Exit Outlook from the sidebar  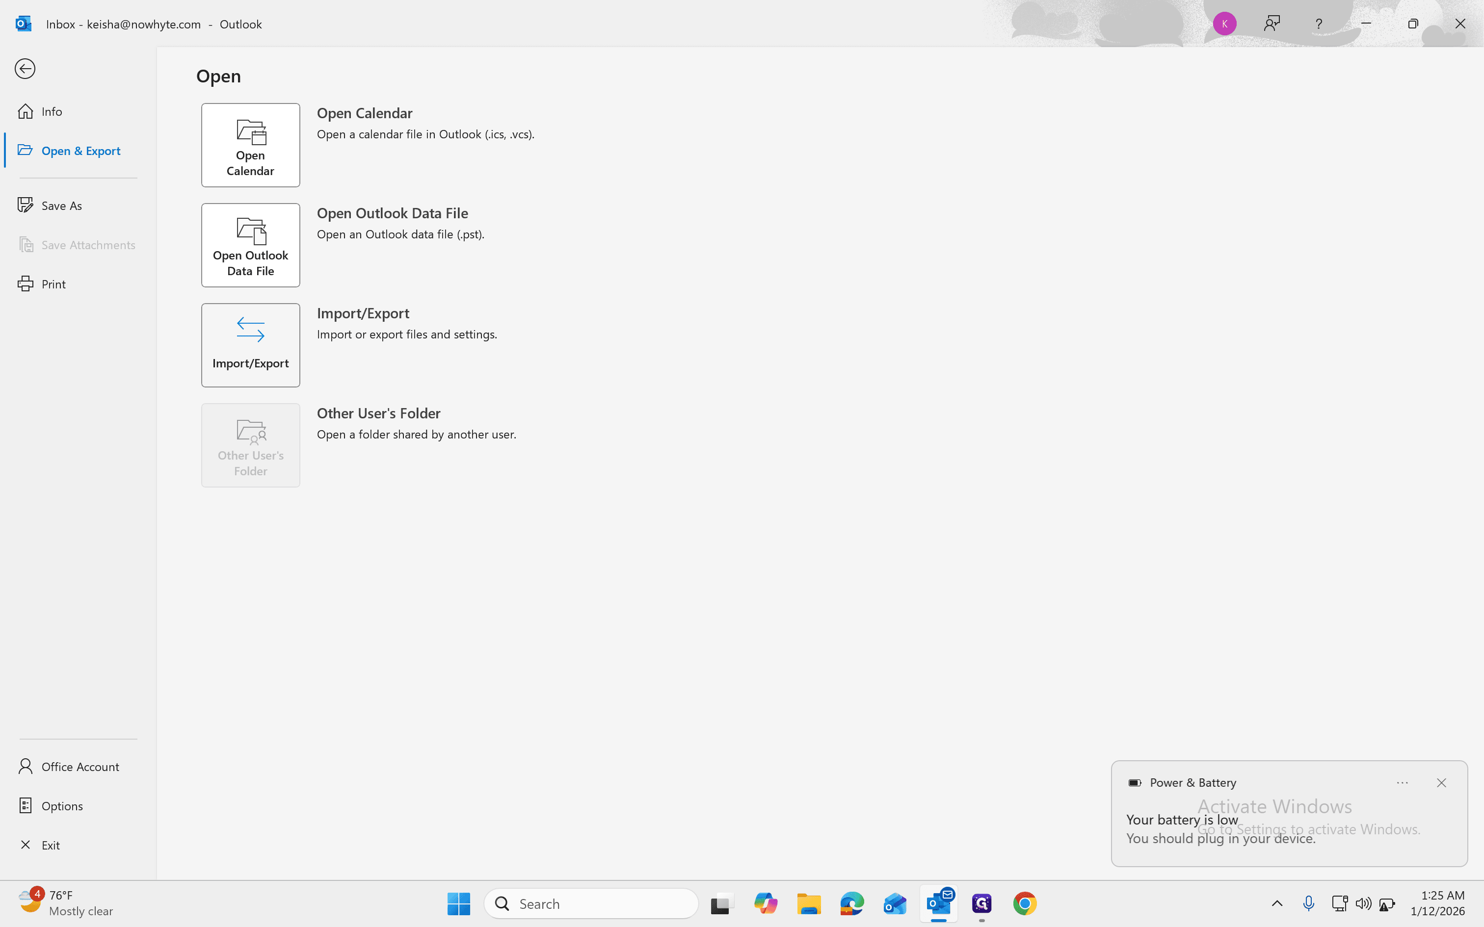78,846
